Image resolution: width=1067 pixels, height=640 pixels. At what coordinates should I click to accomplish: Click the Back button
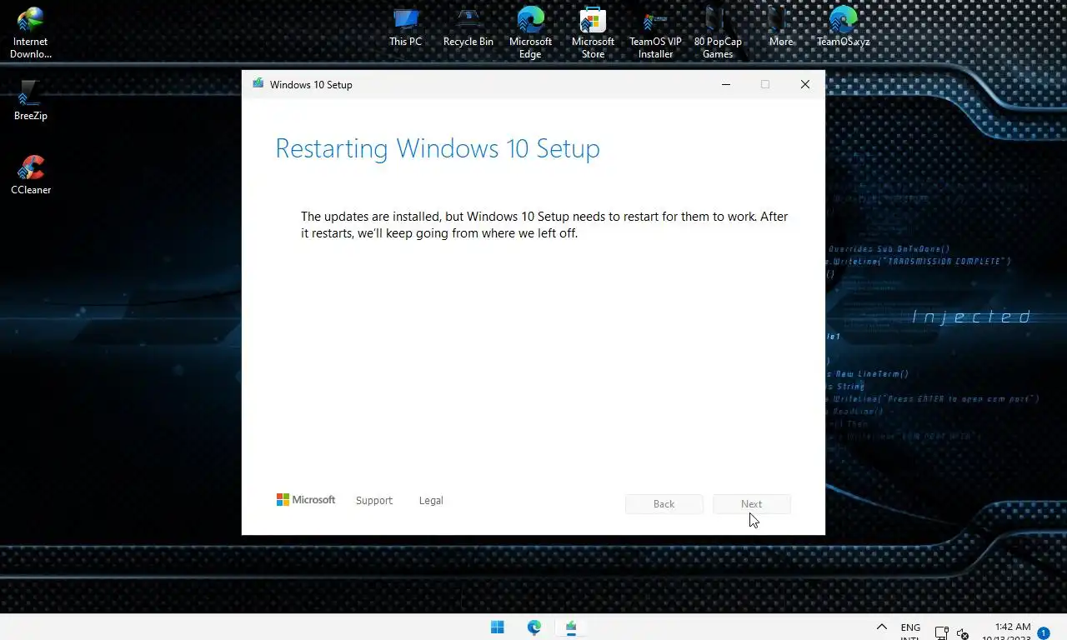[x=664, y=504]
